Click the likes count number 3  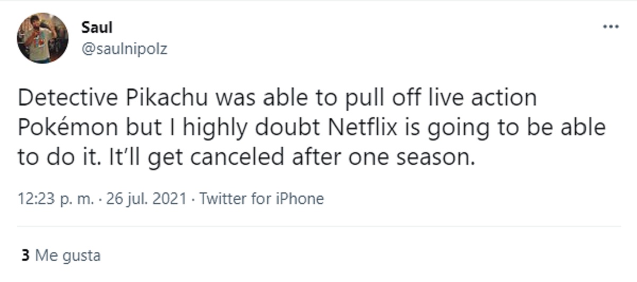pyautogui.click(x=24, y=255)
